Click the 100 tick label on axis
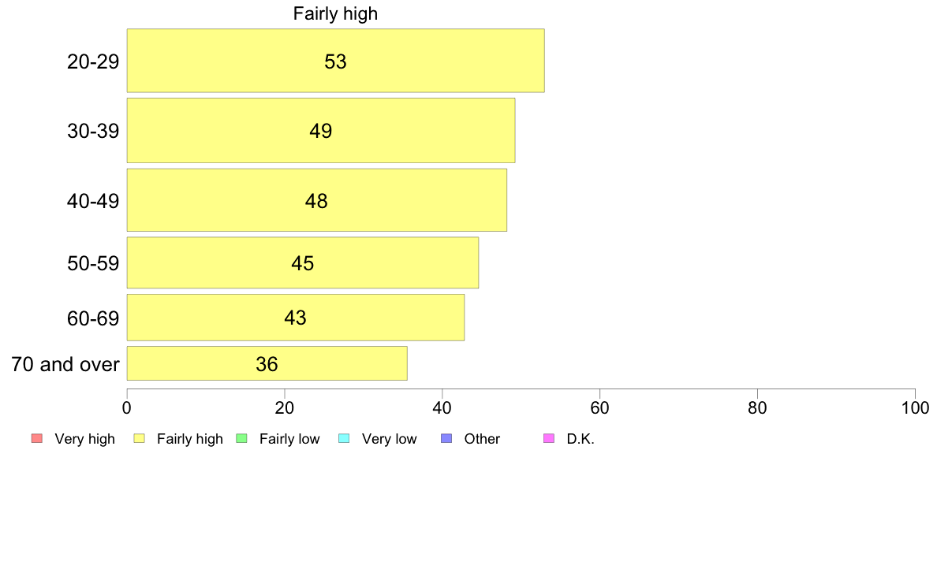This screenshot has width=937, height=580. click(915, 408)
